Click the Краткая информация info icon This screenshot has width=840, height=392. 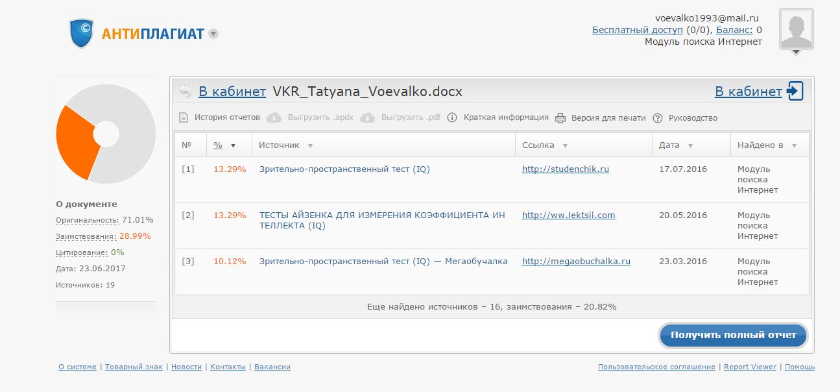tap(452, 118)
